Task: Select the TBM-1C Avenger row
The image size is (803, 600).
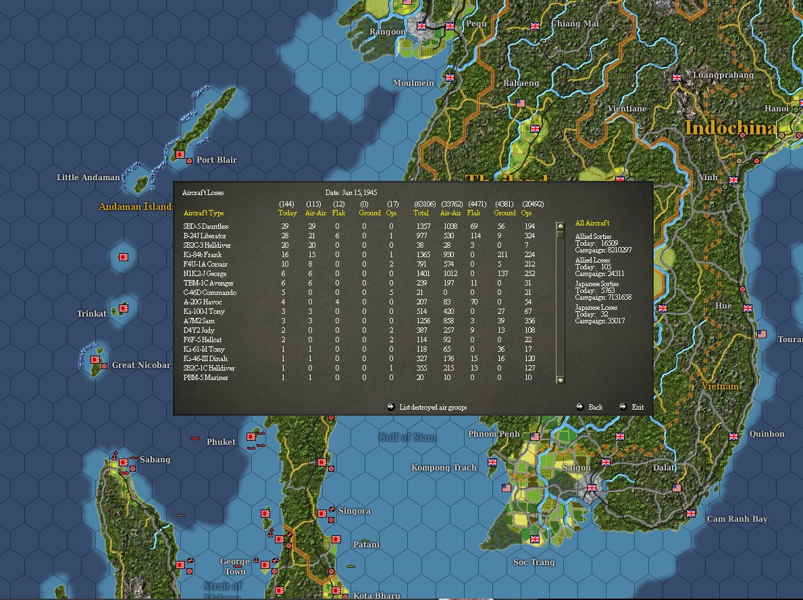Action: tap(359, 283)
